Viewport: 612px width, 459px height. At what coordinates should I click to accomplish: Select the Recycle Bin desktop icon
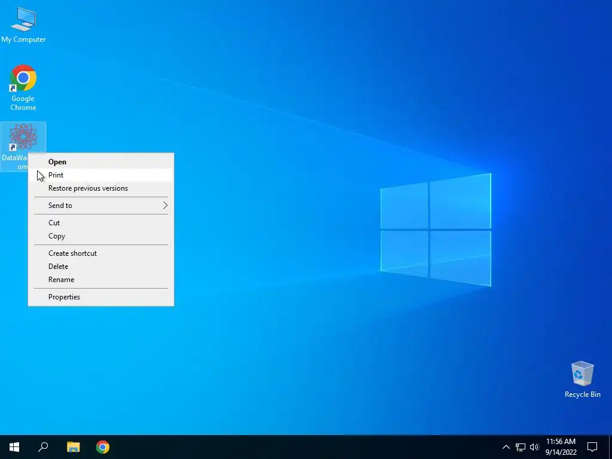click(x=582, y=380)
